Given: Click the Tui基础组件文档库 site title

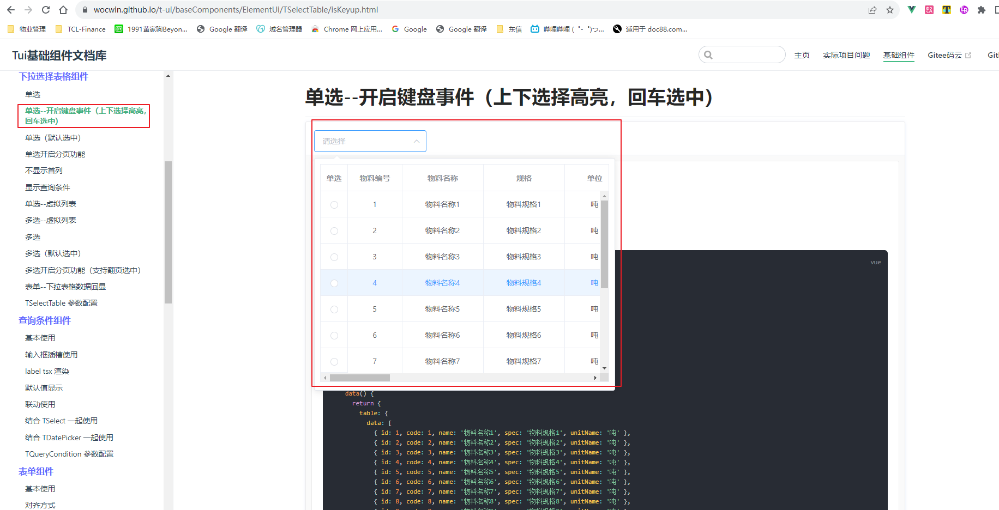Looking at the screenshot, I should click(59, 55).
